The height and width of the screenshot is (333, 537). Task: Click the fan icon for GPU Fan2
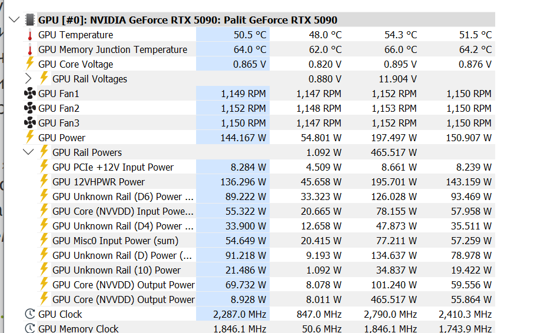coord(30,108)
